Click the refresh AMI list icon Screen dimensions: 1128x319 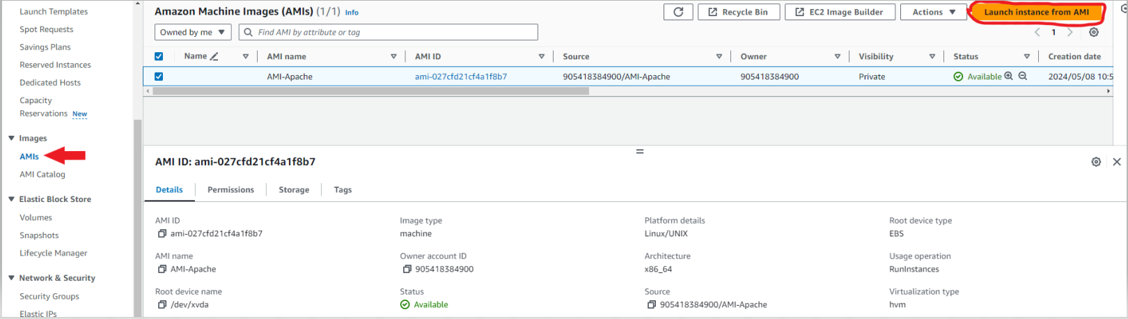pyautogui.click(x=678, y=12)
